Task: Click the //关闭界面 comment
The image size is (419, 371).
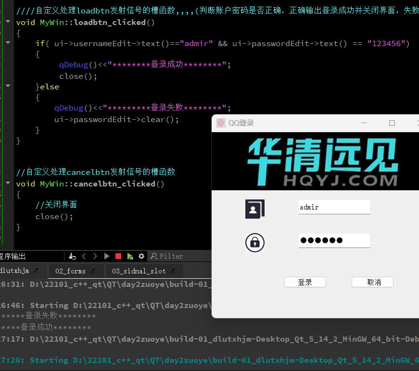Action: coord(56,205)
